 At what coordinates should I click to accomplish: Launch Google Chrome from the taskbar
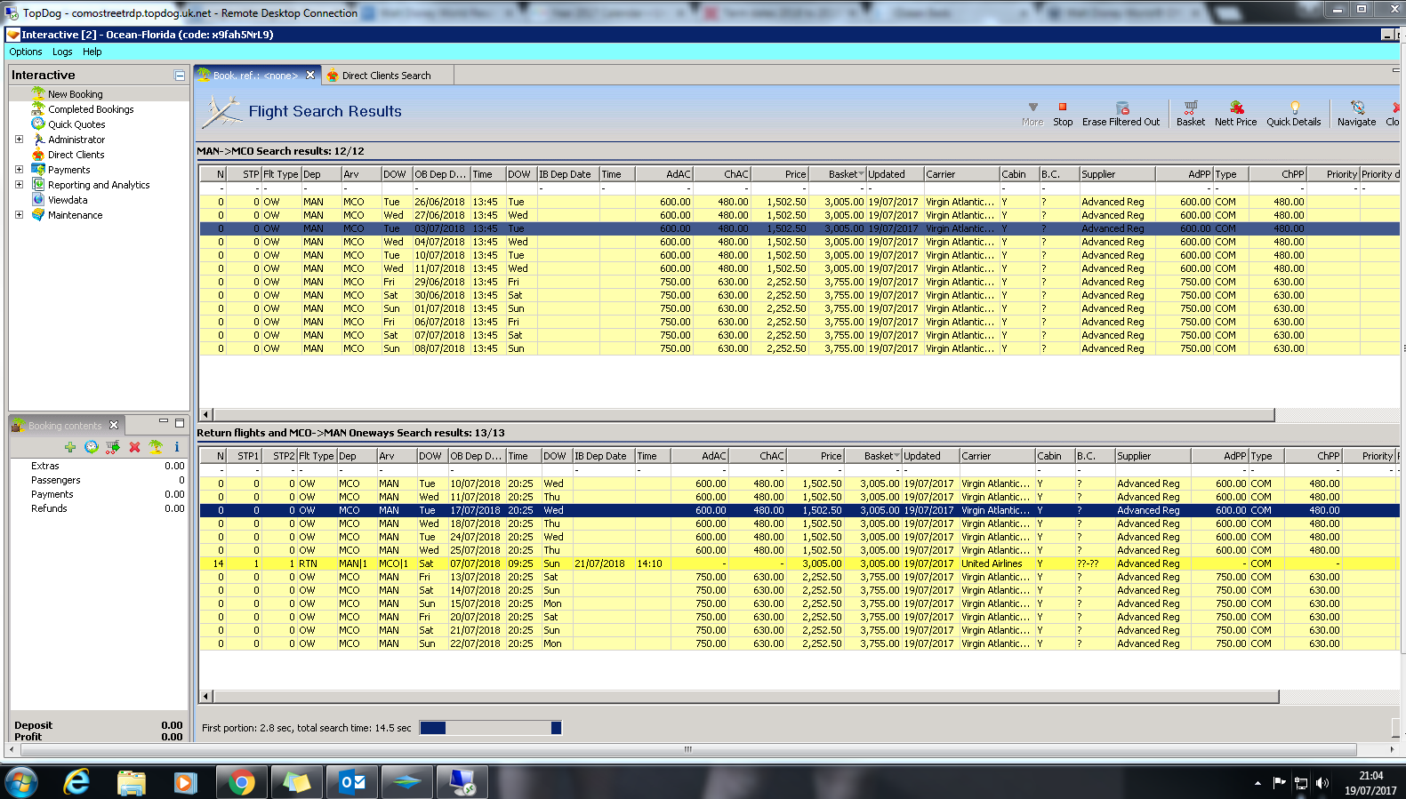241,782
